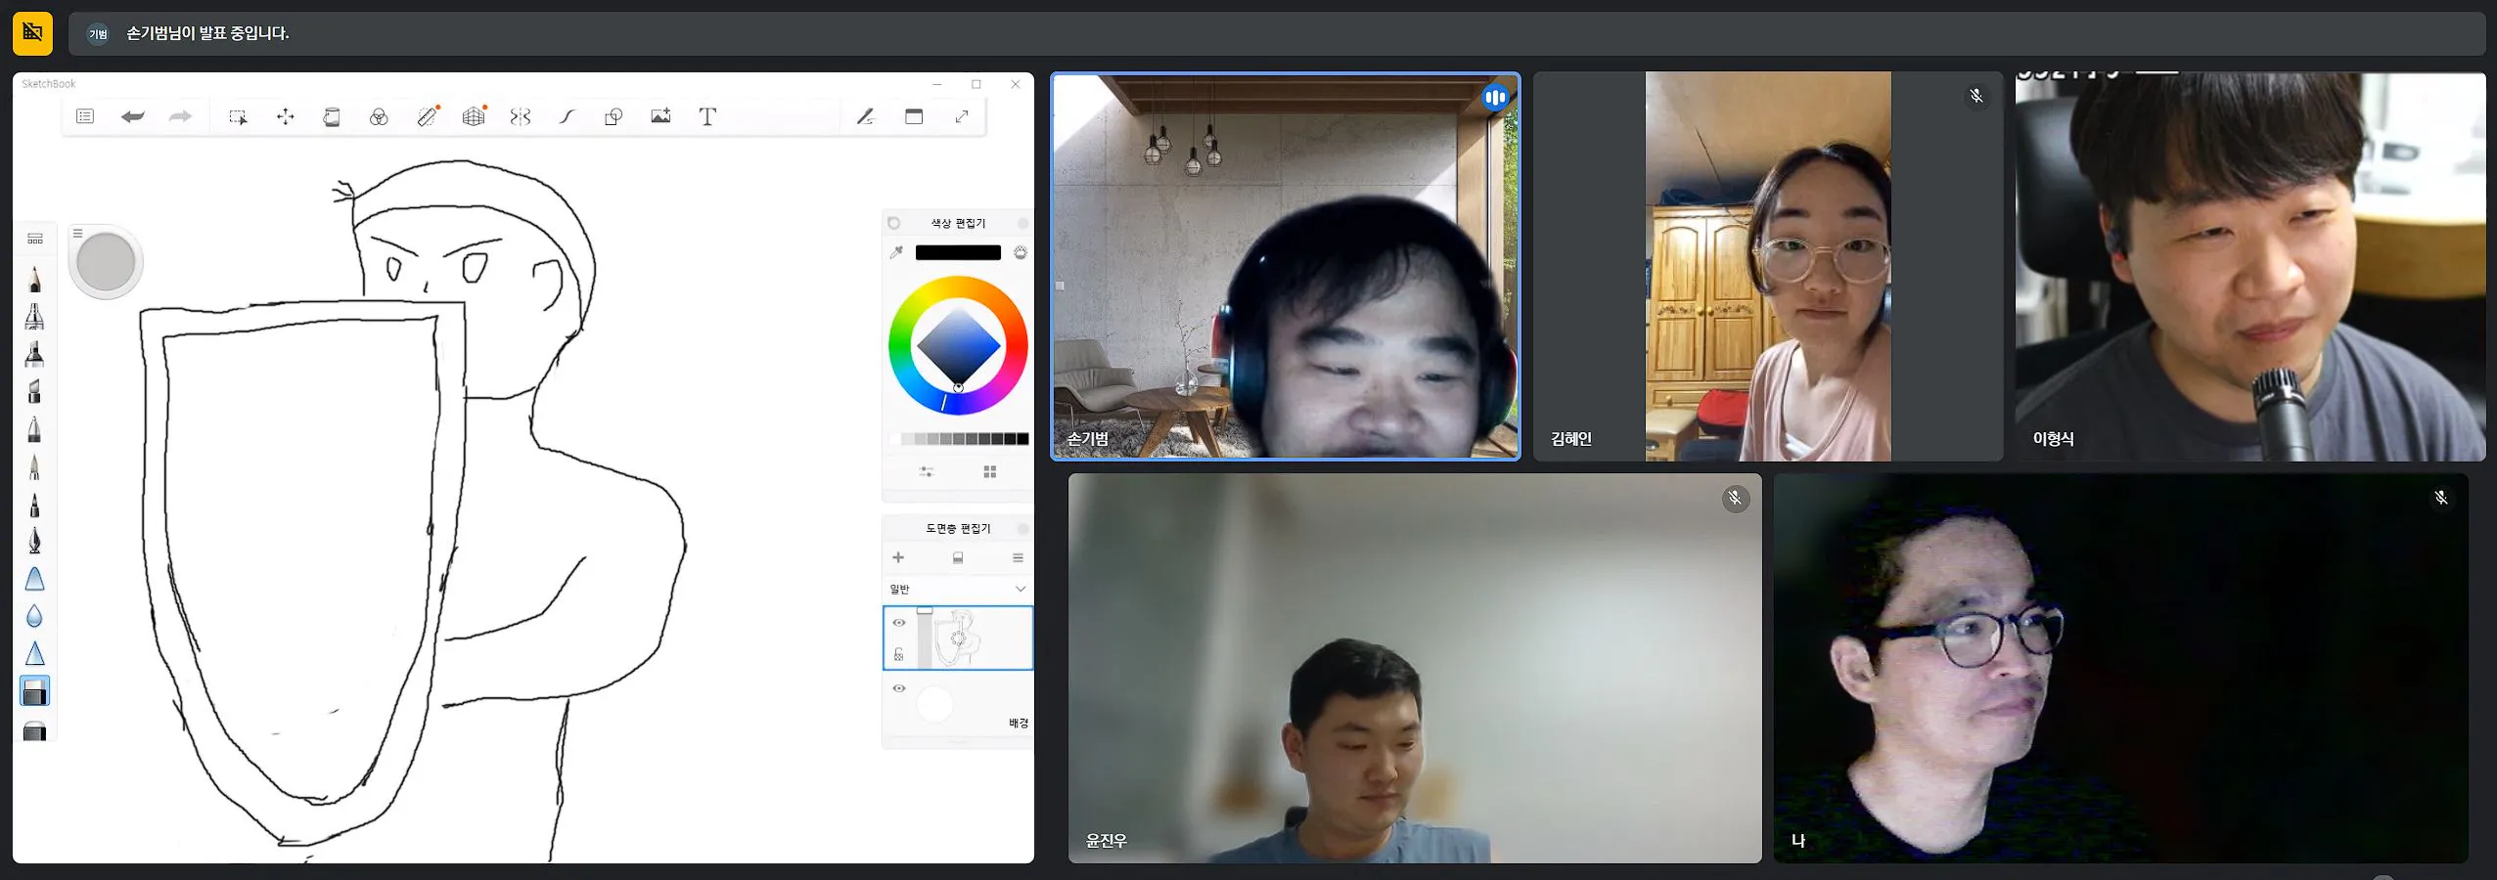2497x880 pixels.
Task: Select the Text tool
Action: [707, 116]
